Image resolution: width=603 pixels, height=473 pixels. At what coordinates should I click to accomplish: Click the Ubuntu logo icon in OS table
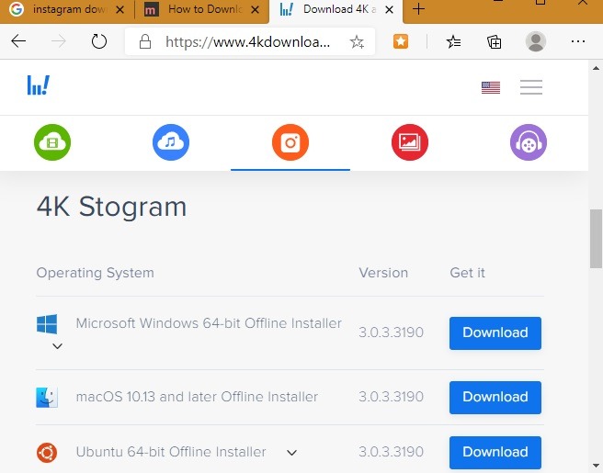tap(47, 452)
